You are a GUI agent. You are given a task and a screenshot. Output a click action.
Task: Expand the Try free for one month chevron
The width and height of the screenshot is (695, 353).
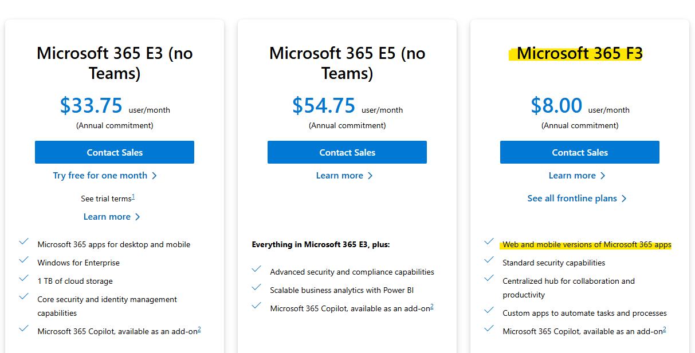coord(154,175)
